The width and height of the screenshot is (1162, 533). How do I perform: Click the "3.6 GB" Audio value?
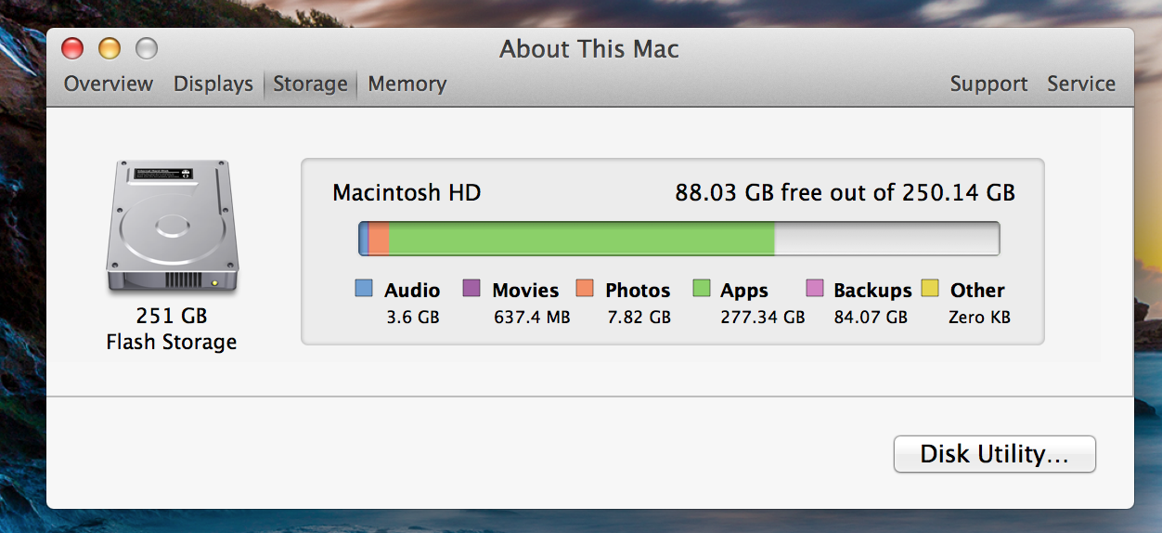tap(413, 318)
